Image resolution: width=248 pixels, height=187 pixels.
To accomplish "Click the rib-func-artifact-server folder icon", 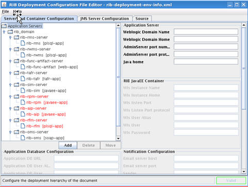I will pyautogui.click(x=16, y=61).
